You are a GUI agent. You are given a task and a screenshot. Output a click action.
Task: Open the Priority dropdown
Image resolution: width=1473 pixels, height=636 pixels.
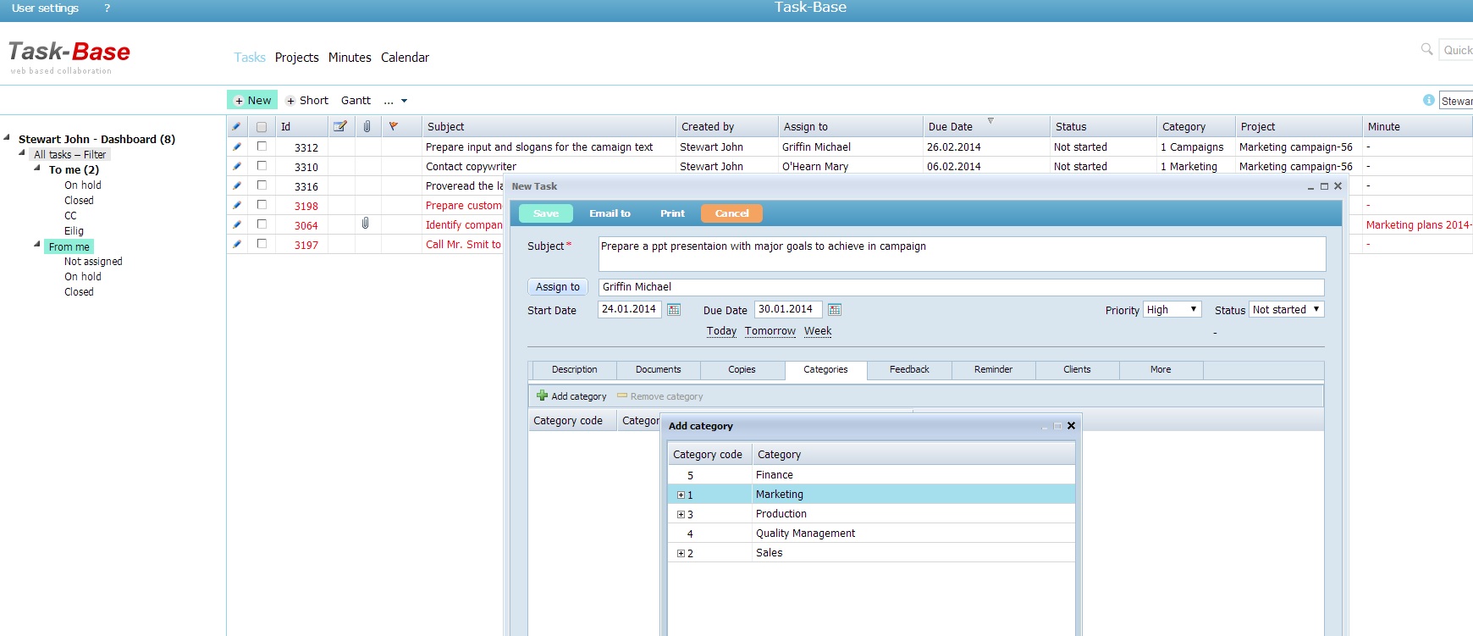click(1172, 310)
